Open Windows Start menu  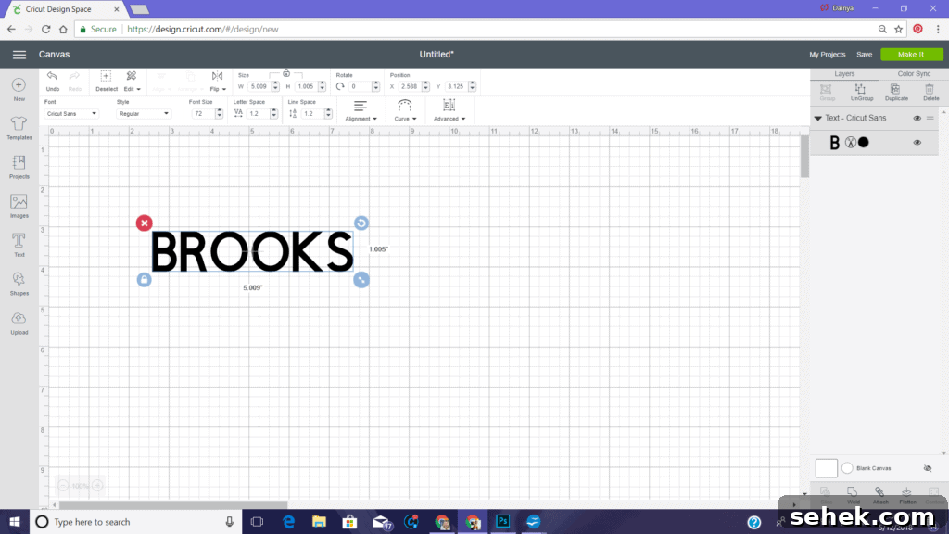point(15,522)
